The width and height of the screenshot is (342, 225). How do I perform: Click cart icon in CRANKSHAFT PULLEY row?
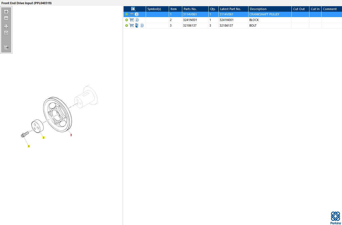[132, 14]
